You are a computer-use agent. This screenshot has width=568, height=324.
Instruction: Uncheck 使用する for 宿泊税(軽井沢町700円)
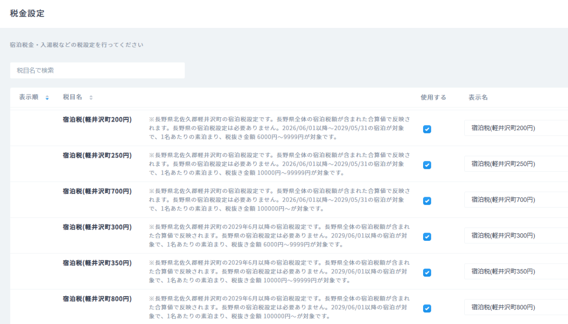coord(427,201)
